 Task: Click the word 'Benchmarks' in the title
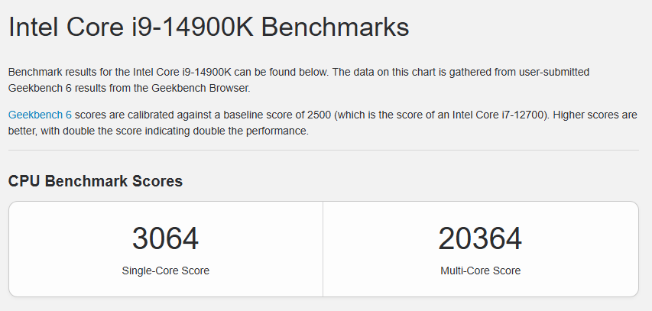[x=335, y=27]
